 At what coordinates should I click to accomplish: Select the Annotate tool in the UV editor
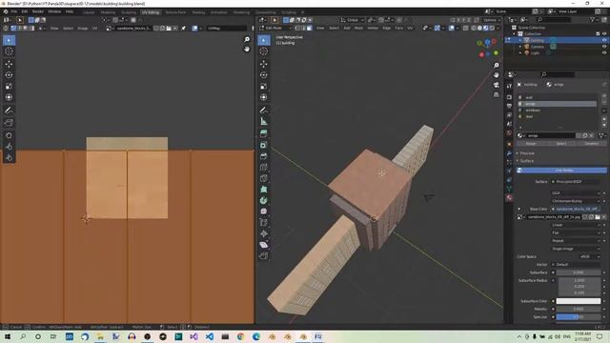click(x=9, y=111)
